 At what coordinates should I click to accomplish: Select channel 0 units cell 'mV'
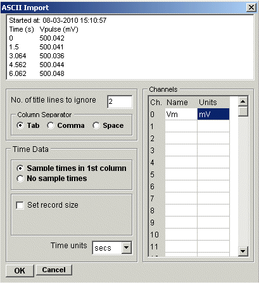pyautogui.click(x=213, y=114)
